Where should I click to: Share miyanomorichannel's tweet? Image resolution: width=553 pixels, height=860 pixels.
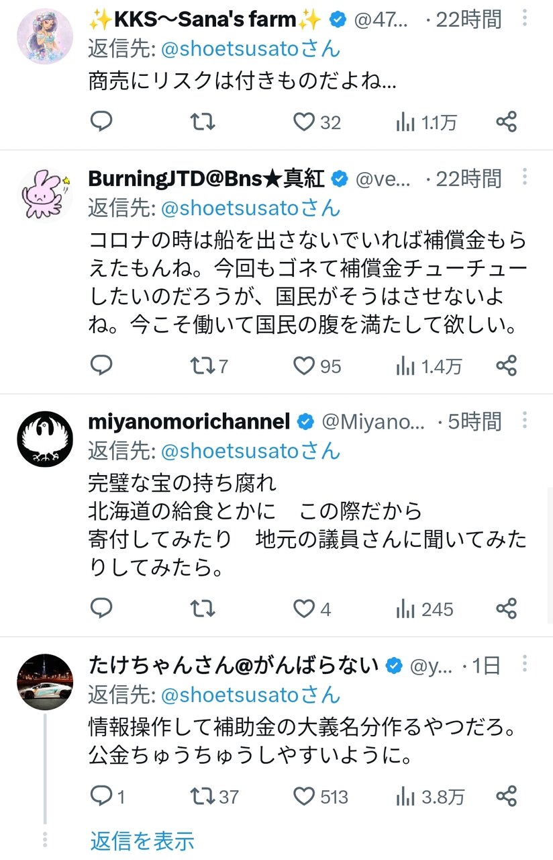(506, 609)
